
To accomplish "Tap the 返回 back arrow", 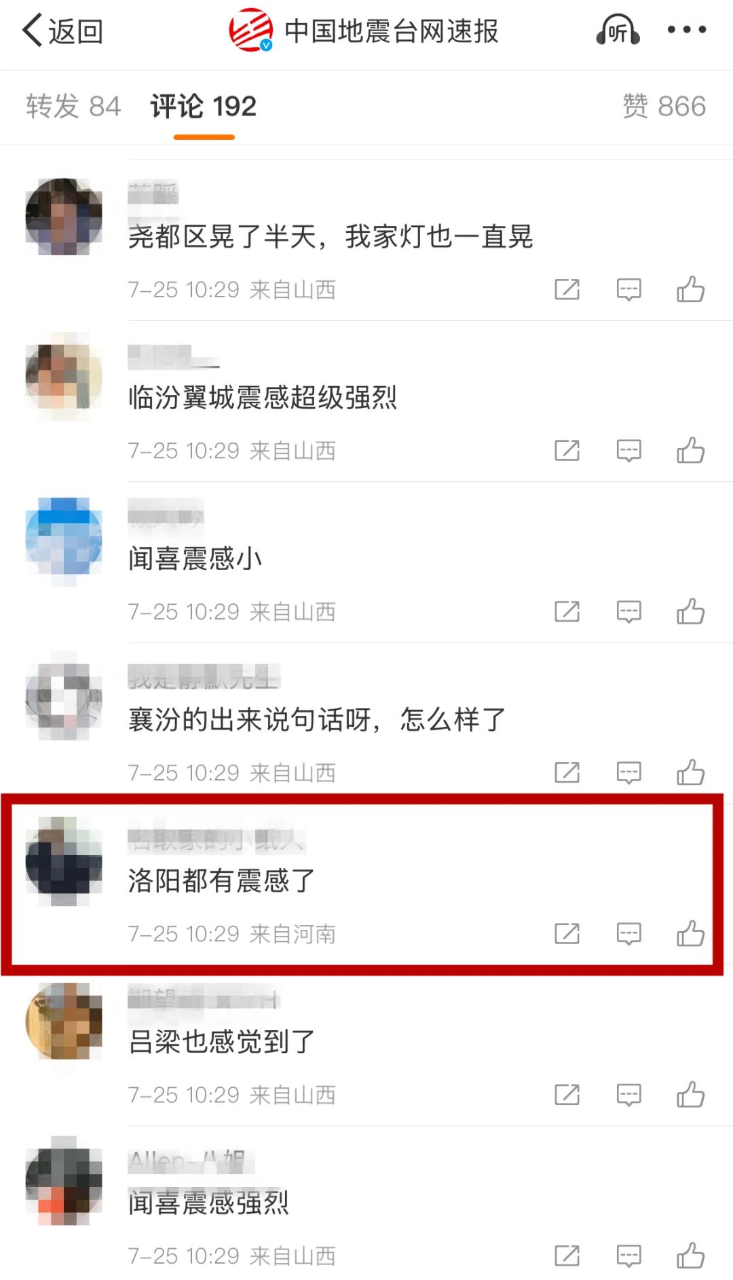I will (x=62, y=31).
